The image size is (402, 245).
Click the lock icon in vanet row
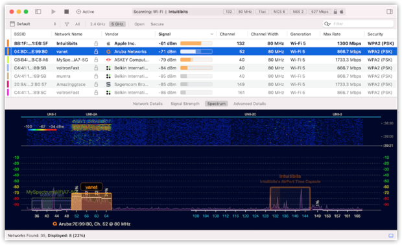point(96,51)
